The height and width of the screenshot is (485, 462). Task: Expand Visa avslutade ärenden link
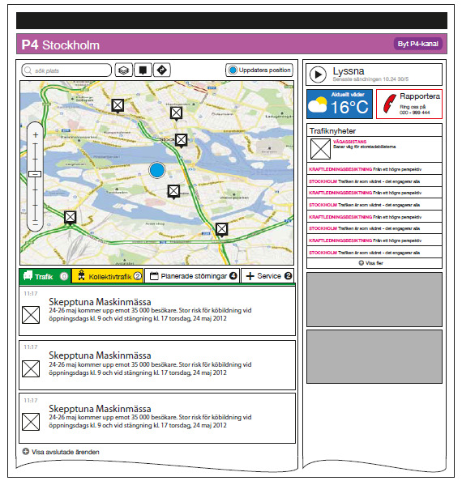pyautogui.click(x=66, y=452)
